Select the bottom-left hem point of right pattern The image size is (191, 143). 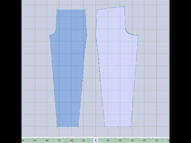(x=105, y=127)
